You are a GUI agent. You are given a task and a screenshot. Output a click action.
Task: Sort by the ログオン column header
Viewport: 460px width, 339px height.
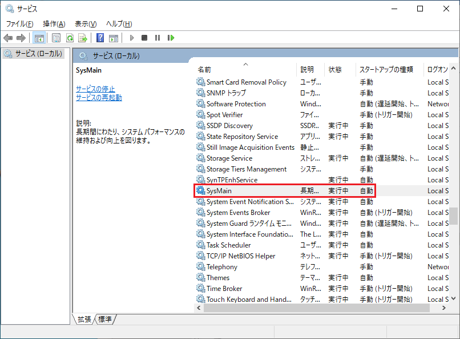click(437, 69)
